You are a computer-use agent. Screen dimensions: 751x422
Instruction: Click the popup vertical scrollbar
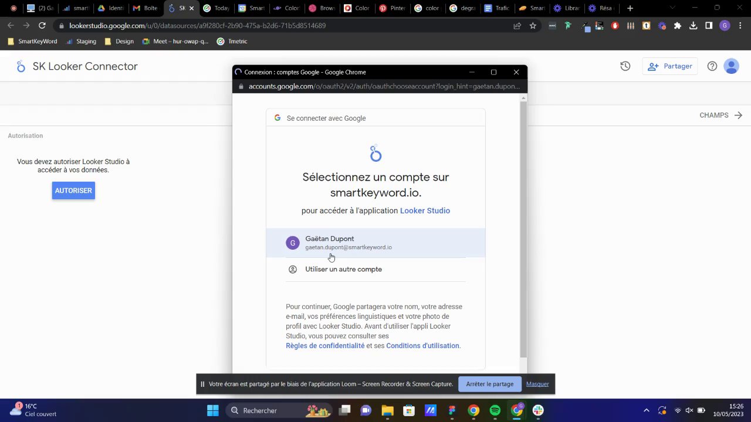click(x=523, y=229)
